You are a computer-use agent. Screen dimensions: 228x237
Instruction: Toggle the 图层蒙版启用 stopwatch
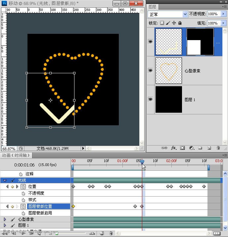pos(23,213)
